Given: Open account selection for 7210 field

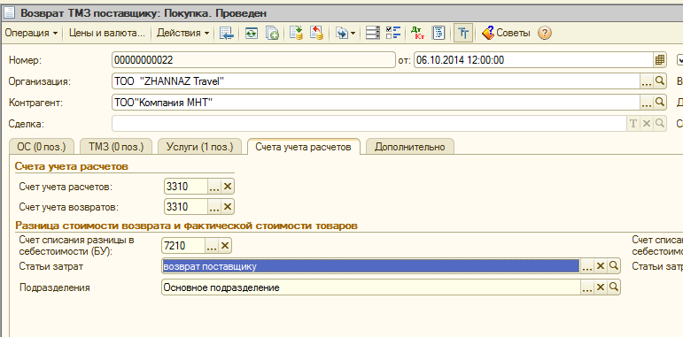Looking at the screenshot, I should click(x=212, y=246).
